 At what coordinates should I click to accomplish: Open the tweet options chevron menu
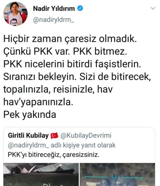click(x=153, y=8)
